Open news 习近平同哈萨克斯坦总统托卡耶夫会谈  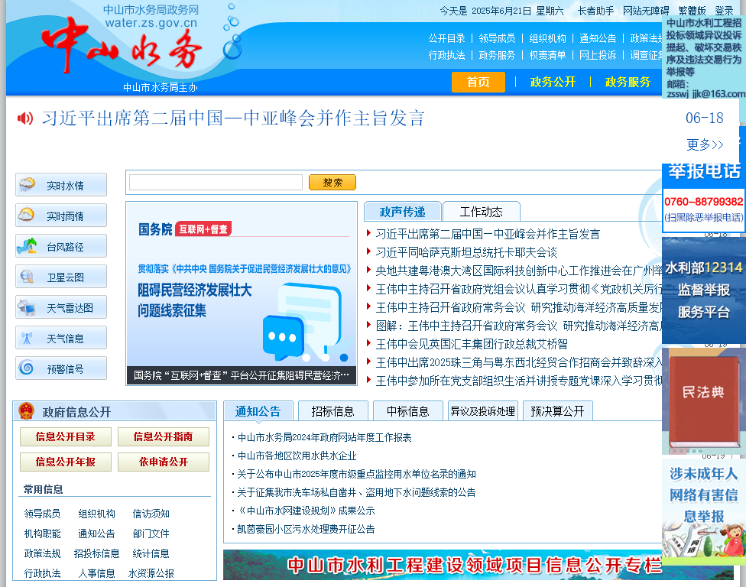coord(466,252)
